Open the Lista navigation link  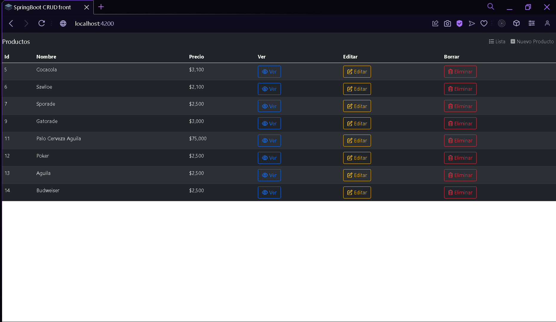tap(497, 41)
